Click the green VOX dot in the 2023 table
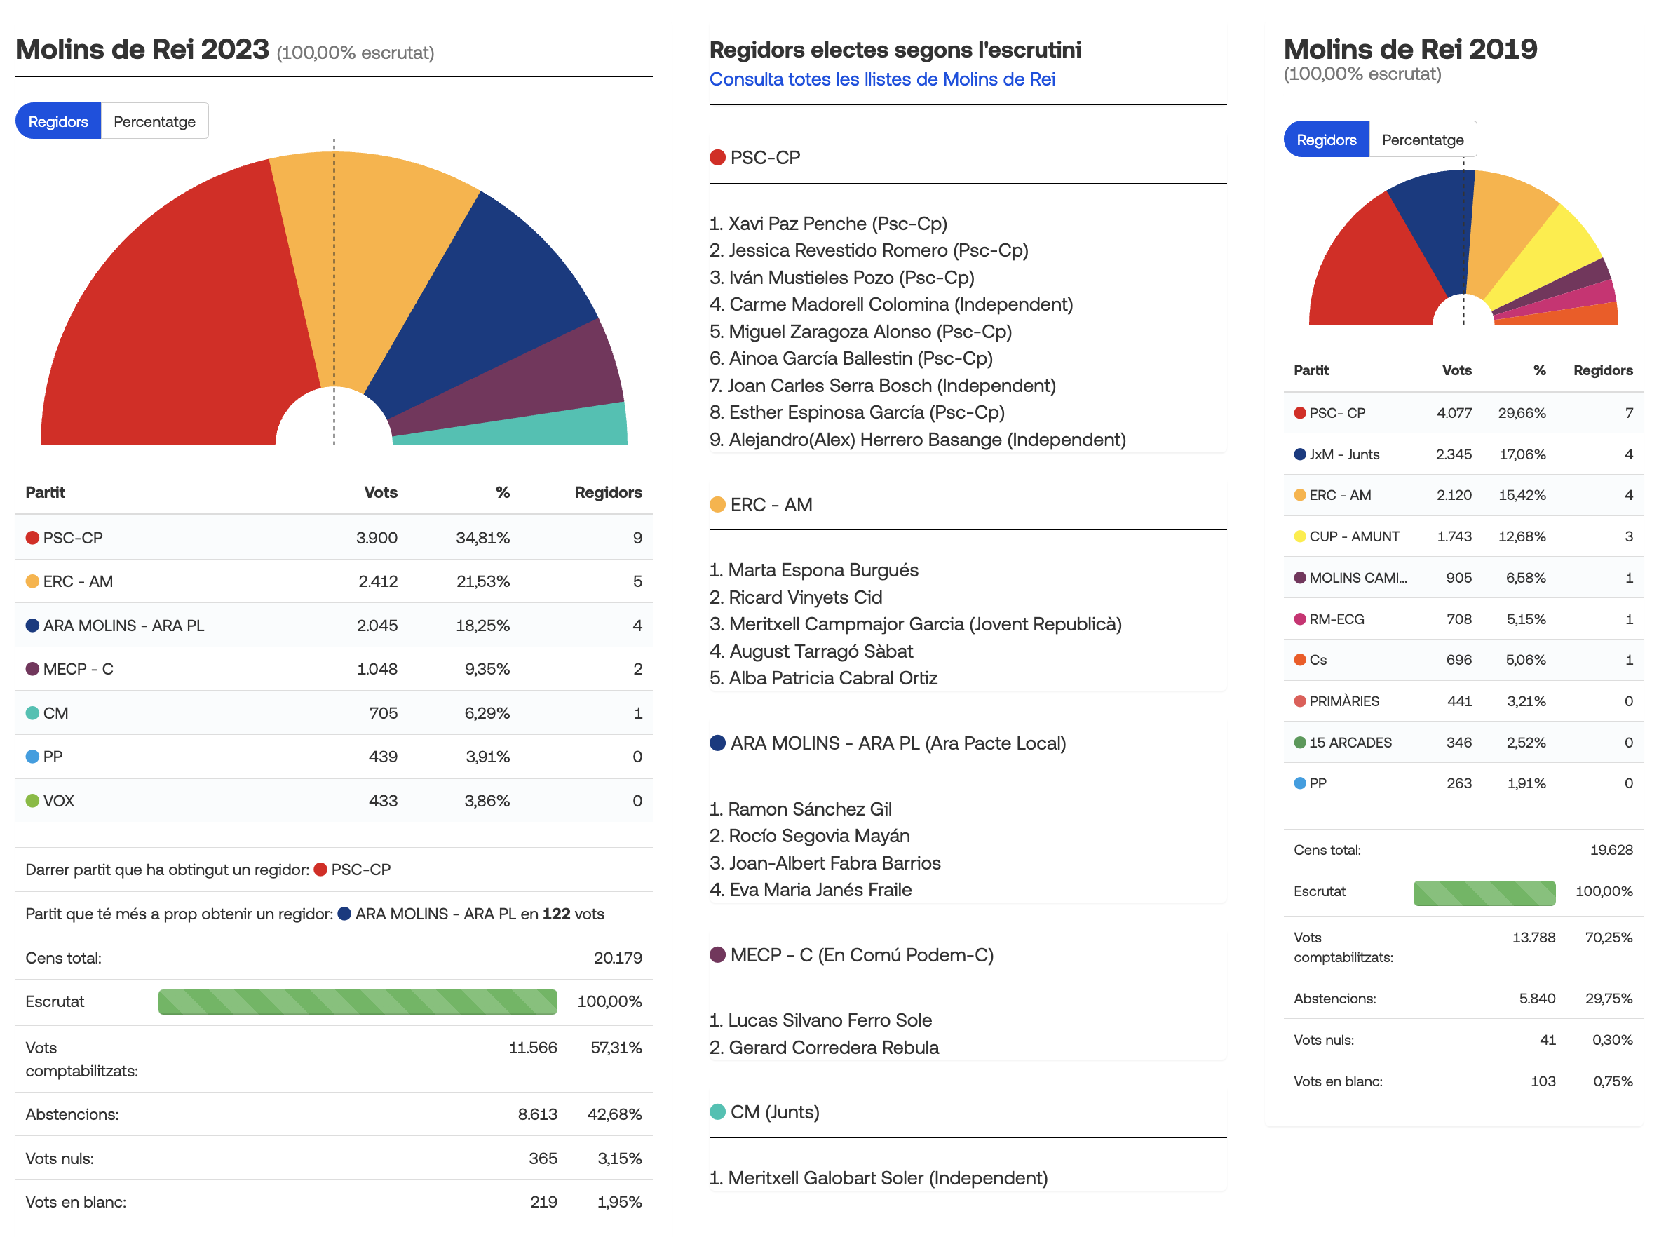This screenshot has width=1659, height=1237. [x=32, y=800]
